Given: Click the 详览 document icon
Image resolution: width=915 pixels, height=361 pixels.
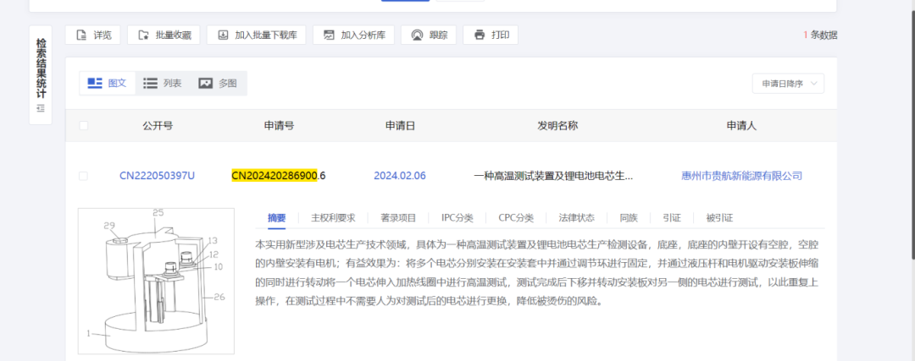Looking at the screenshot, I should 81,35.
